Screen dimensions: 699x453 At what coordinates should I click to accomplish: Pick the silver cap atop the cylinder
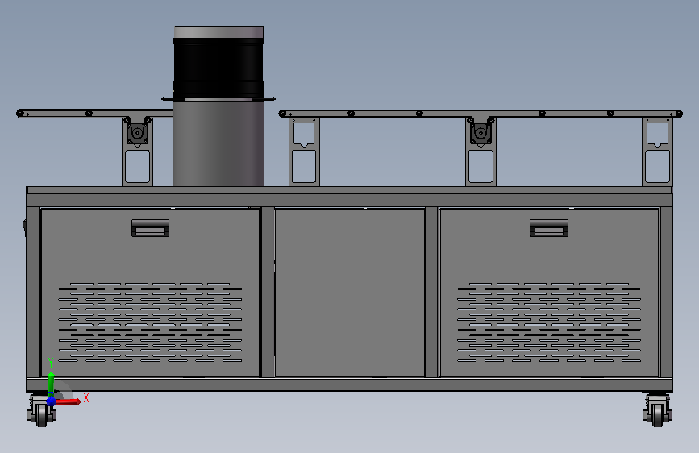point(218,31)
